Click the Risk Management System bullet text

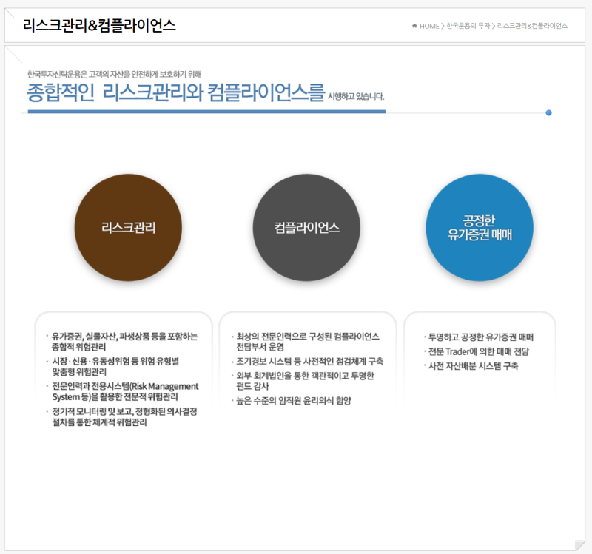pos(124,391)
